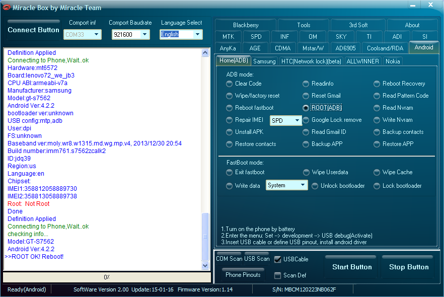
Task: Open the About tab
Action: [x=412, y=25]
